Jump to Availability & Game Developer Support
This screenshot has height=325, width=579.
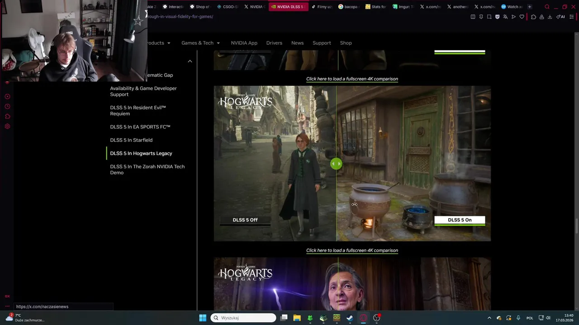[143, 91]
